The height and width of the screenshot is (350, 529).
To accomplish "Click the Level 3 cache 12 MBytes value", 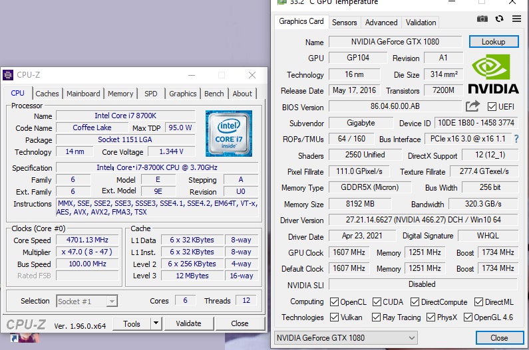I will pos(192,276).
